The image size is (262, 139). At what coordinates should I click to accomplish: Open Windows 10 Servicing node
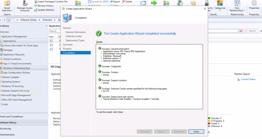pos(12,86)
